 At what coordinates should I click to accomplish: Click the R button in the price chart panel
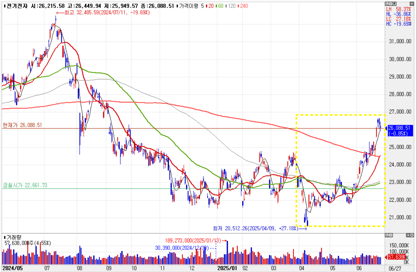click(x=394, y=4)
